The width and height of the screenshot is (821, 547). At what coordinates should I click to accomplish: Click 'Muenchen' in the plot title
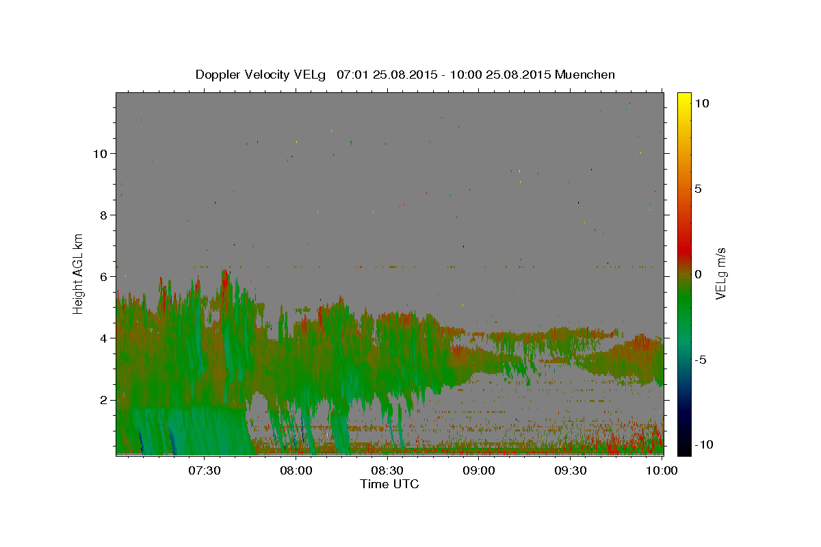click(x=585, y=75)
